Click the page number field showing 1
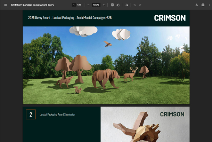212x142 pixels. click(74, 5)
